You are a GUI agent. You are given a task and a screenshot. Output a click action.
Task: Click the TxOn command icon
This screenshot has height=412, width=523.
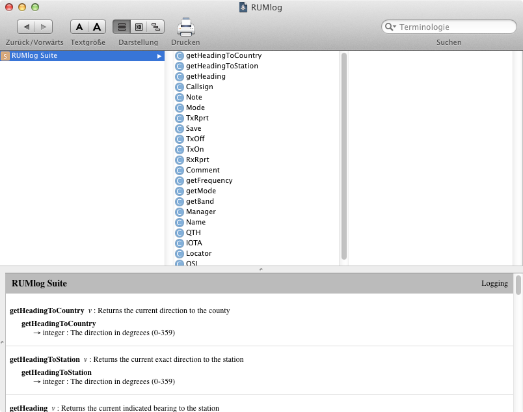pos(180,150)
